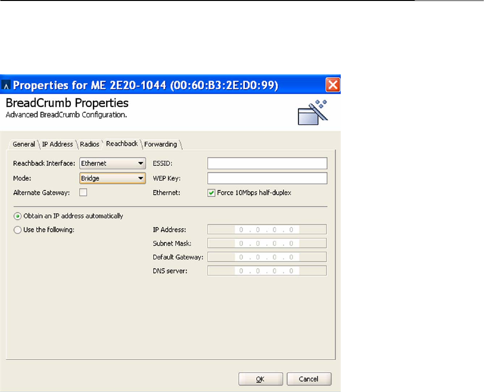This screenshot has width=484, height=392.
Task: Open the Mode dropdown showing Bridge
Action: pos(112,178)
